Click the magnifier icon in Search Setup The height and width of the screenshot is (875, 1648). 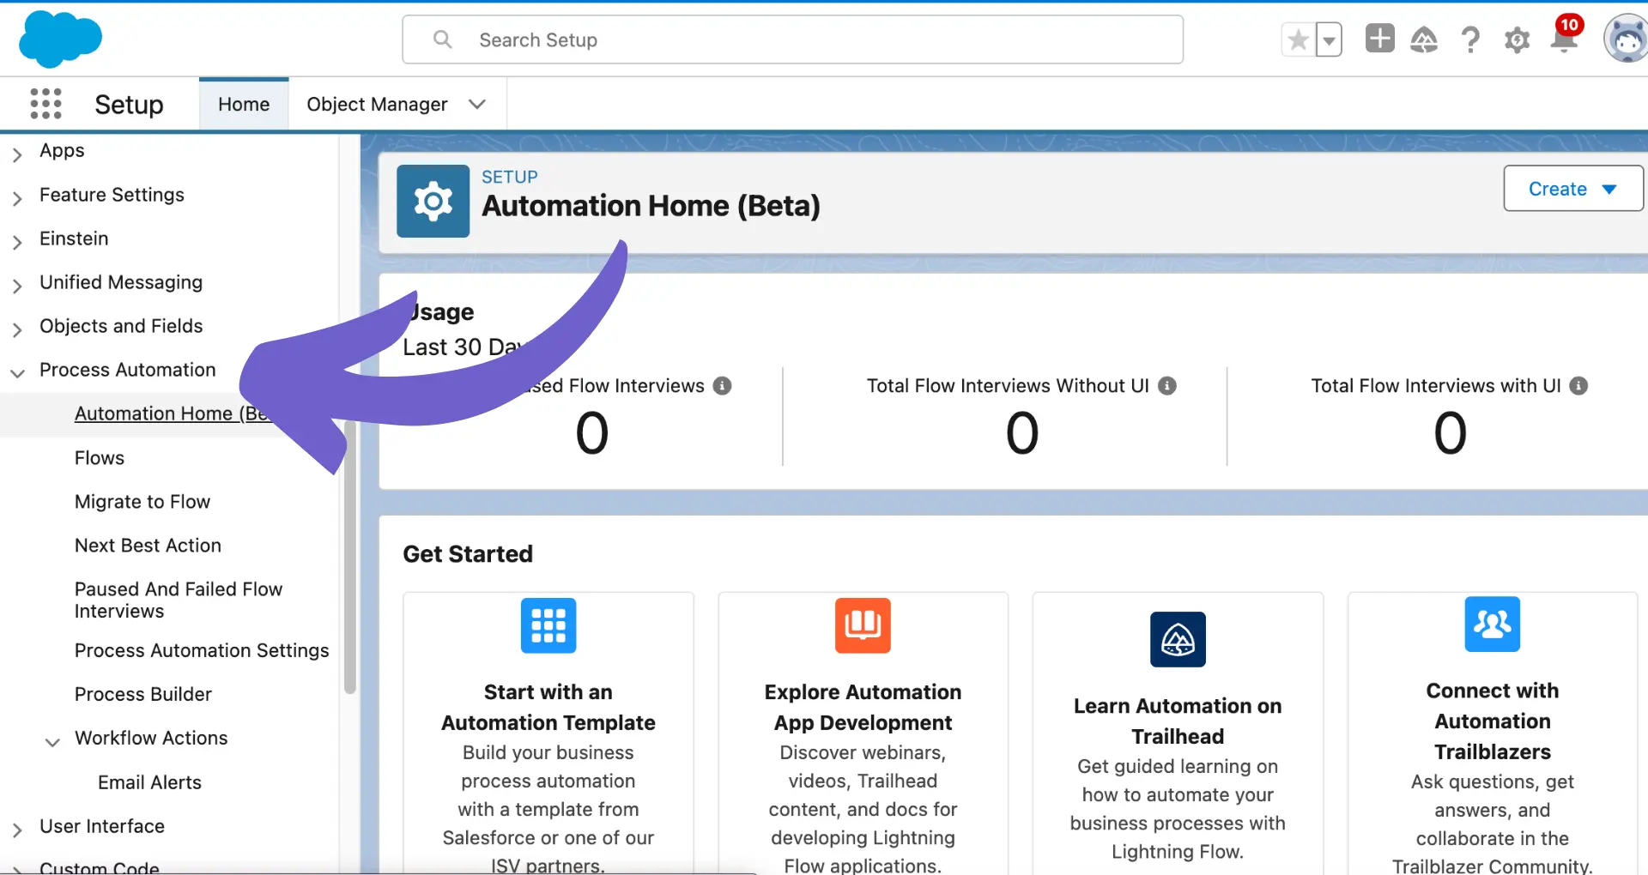click(x=442, y=39)
